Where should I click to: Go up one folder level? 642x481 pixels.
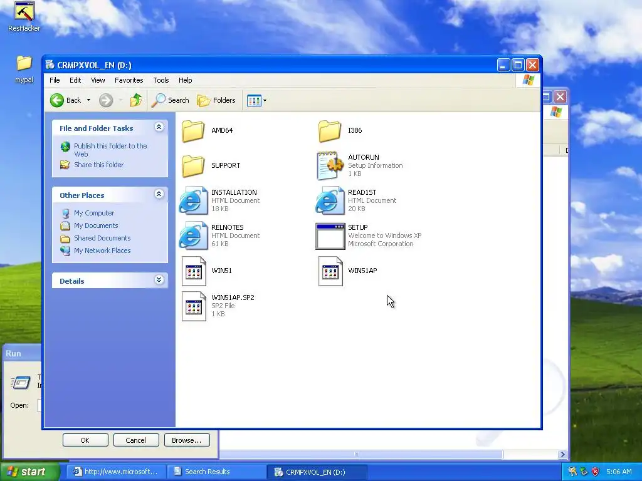coord(136,100)
